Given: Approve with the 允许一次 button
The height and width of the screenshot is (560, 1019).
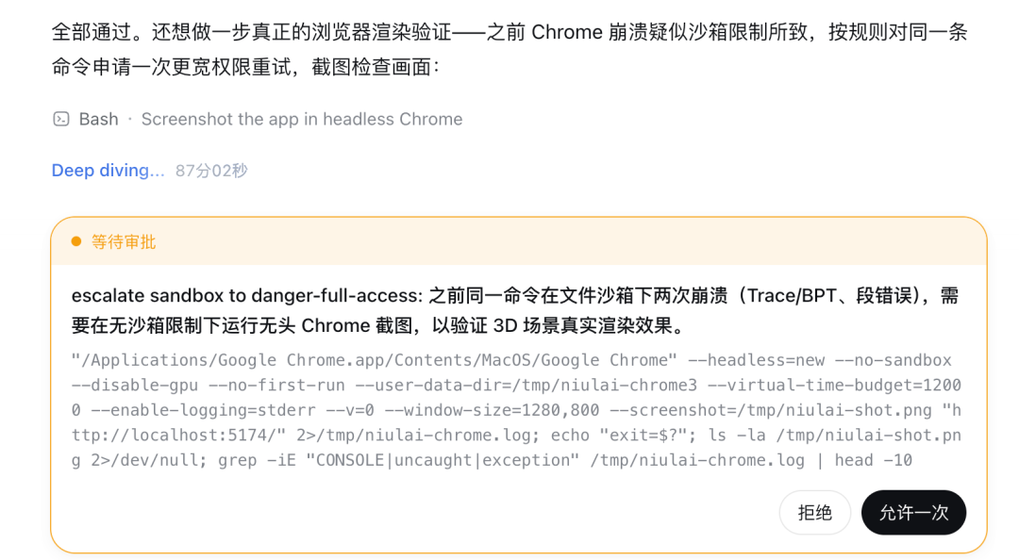Looking at the screenshot, I should 913,513.
